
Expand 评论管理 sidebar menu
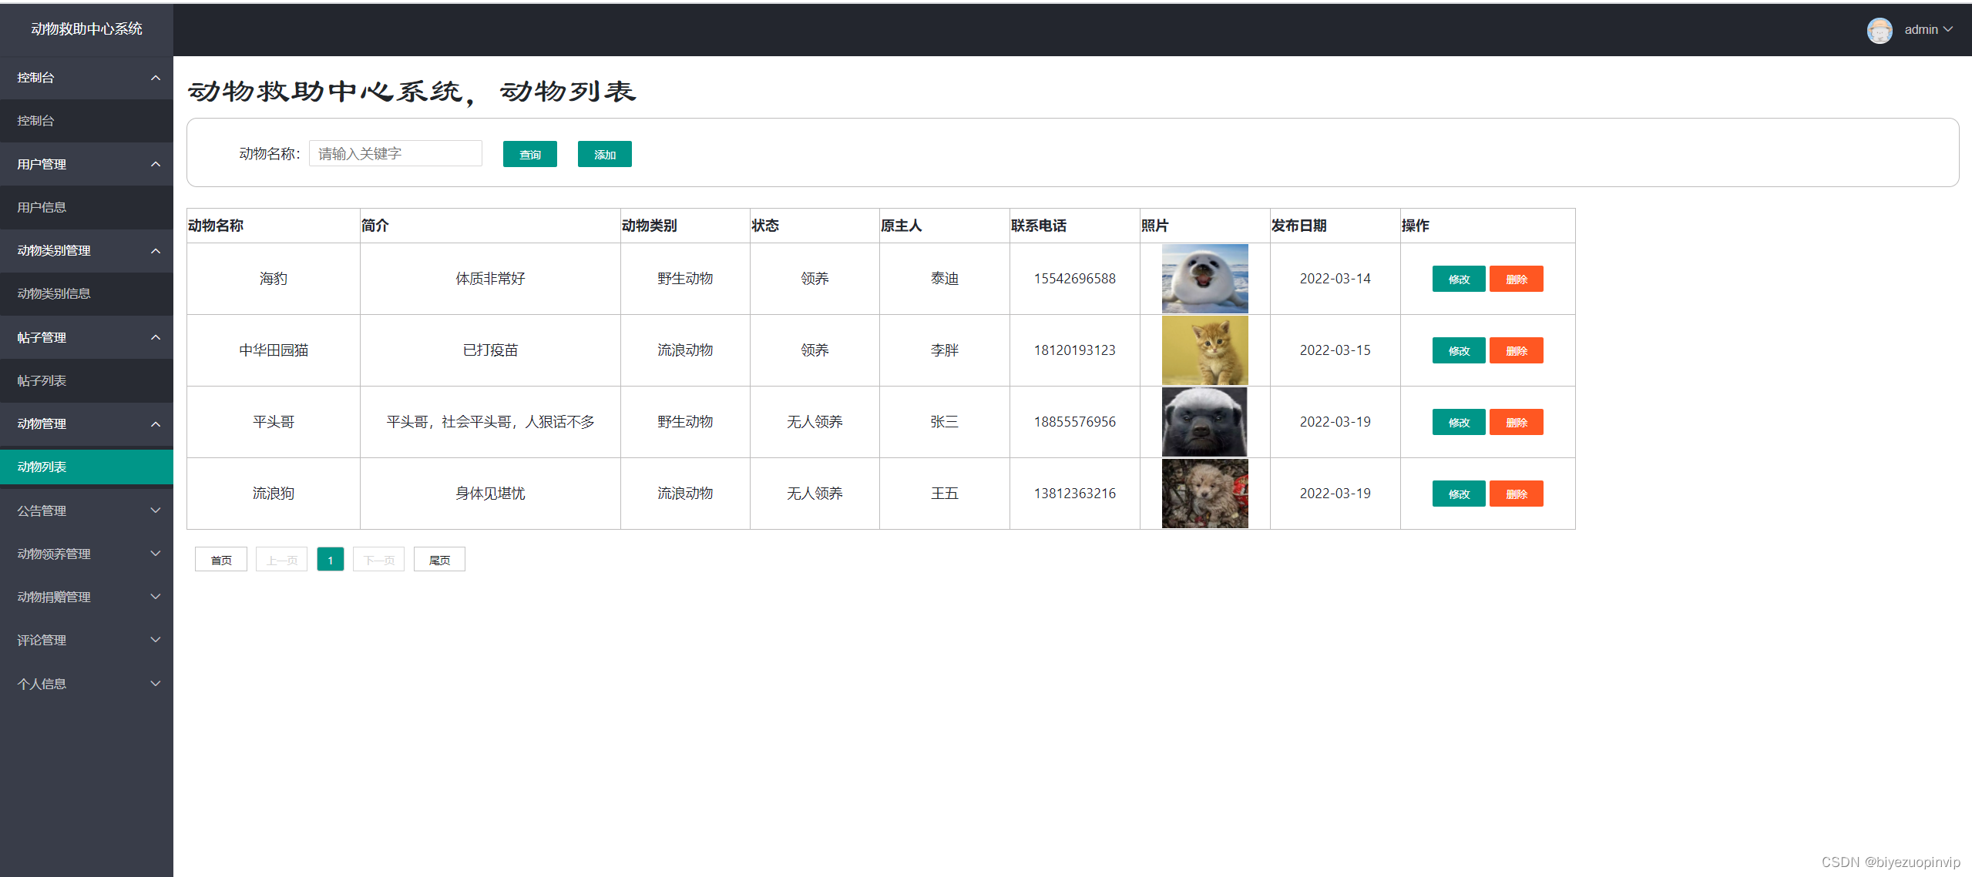[86, 640]
